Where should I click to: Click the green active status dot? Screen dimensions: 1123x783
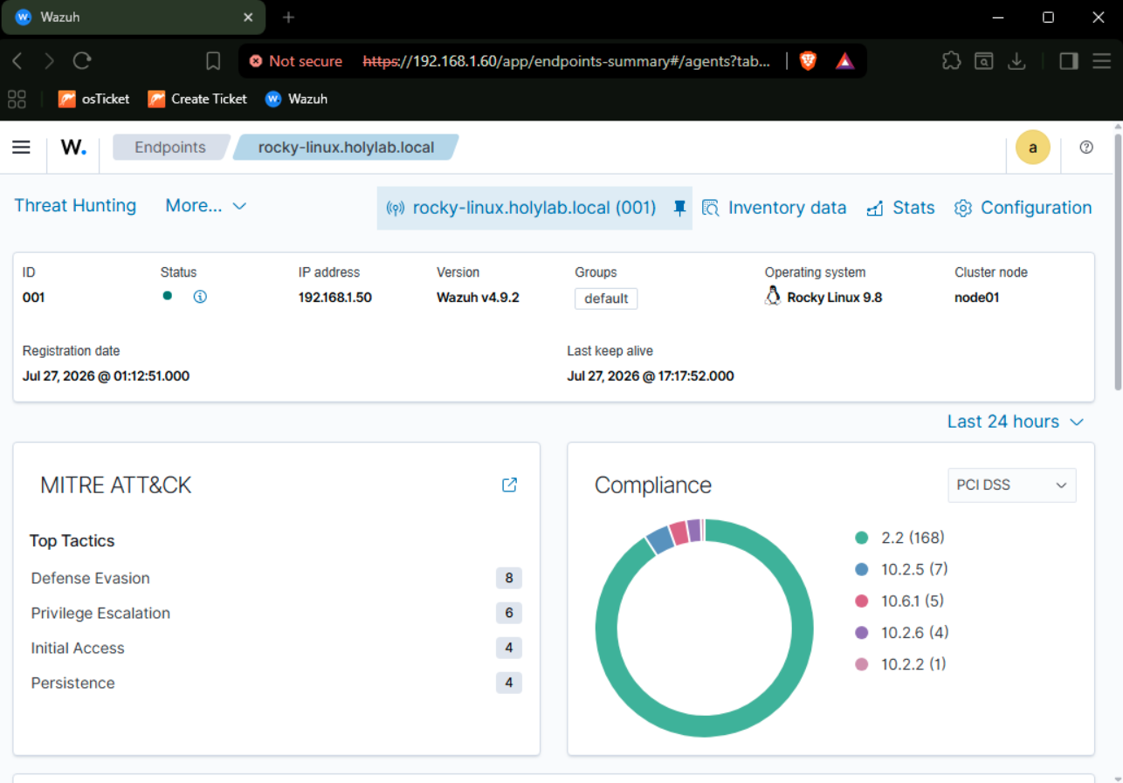[168, 296]
